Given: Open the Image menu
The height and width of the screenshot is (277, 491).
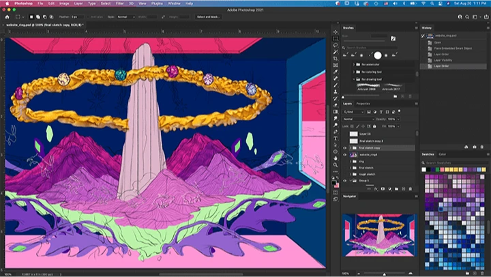Looking at the screenshot, I should click(x=64, y=3).
